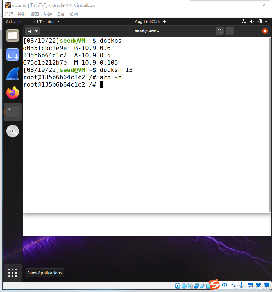Click the VirtualBox USB status icon

pyautogui.click(x=203, y=286)
